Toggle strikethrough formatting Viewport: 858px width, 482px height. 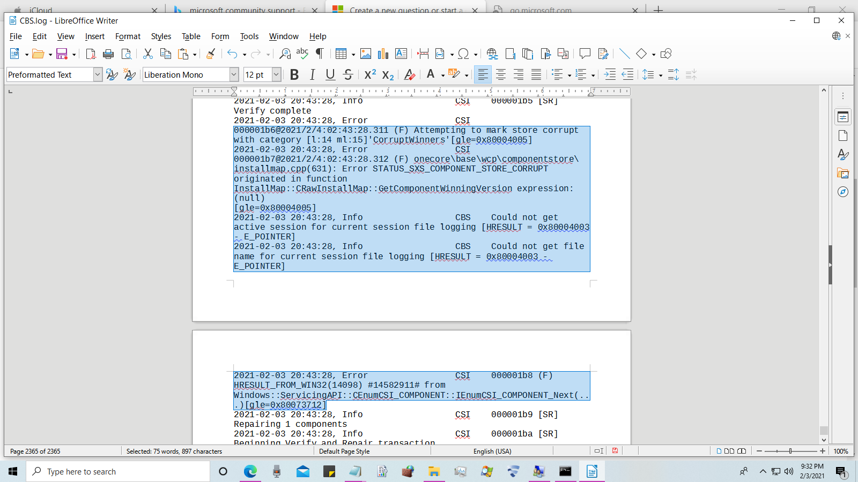click(348, 74)
